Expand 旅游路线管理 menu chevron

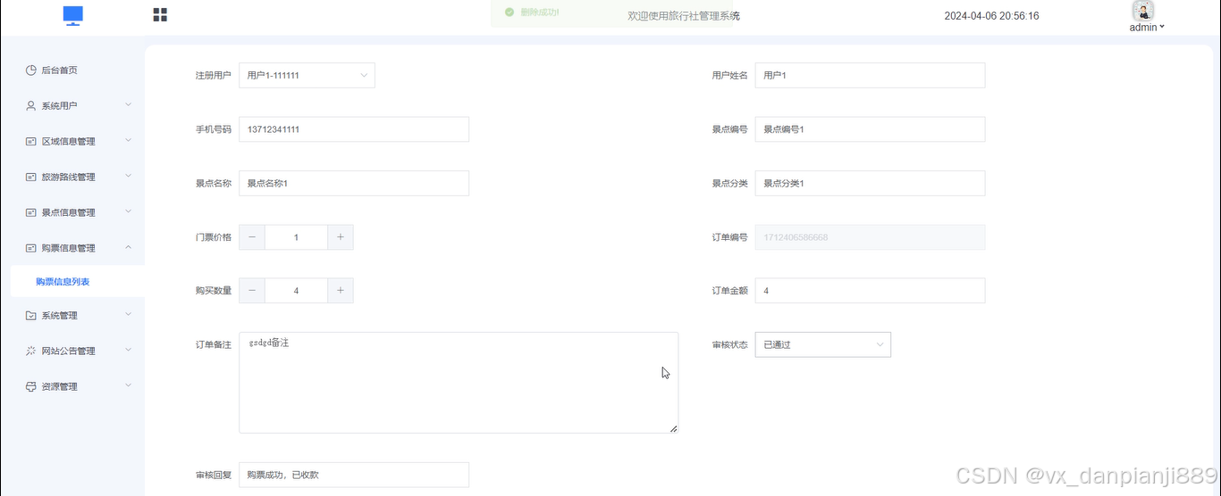[128, 177]
